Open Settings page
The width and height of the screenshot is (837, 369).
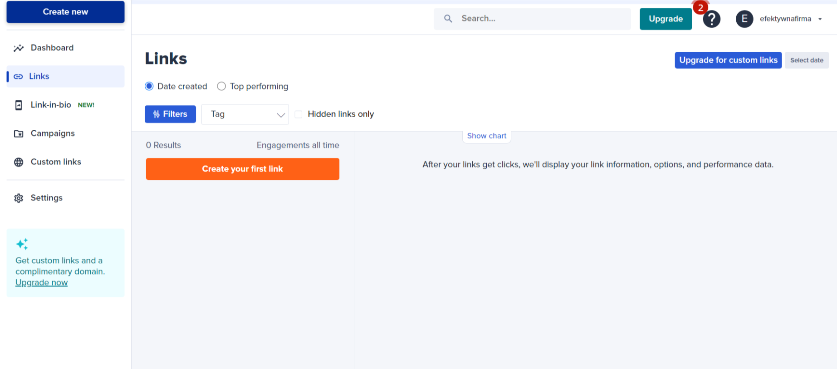coord(47,198)
